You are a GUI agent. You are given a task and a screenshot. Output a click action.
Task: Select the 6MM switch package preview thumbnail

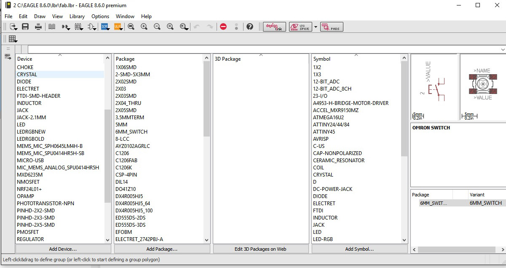click(483, 87)
